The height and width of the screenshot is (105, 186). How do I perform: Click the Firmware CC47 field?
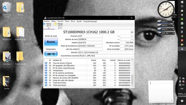90,36
